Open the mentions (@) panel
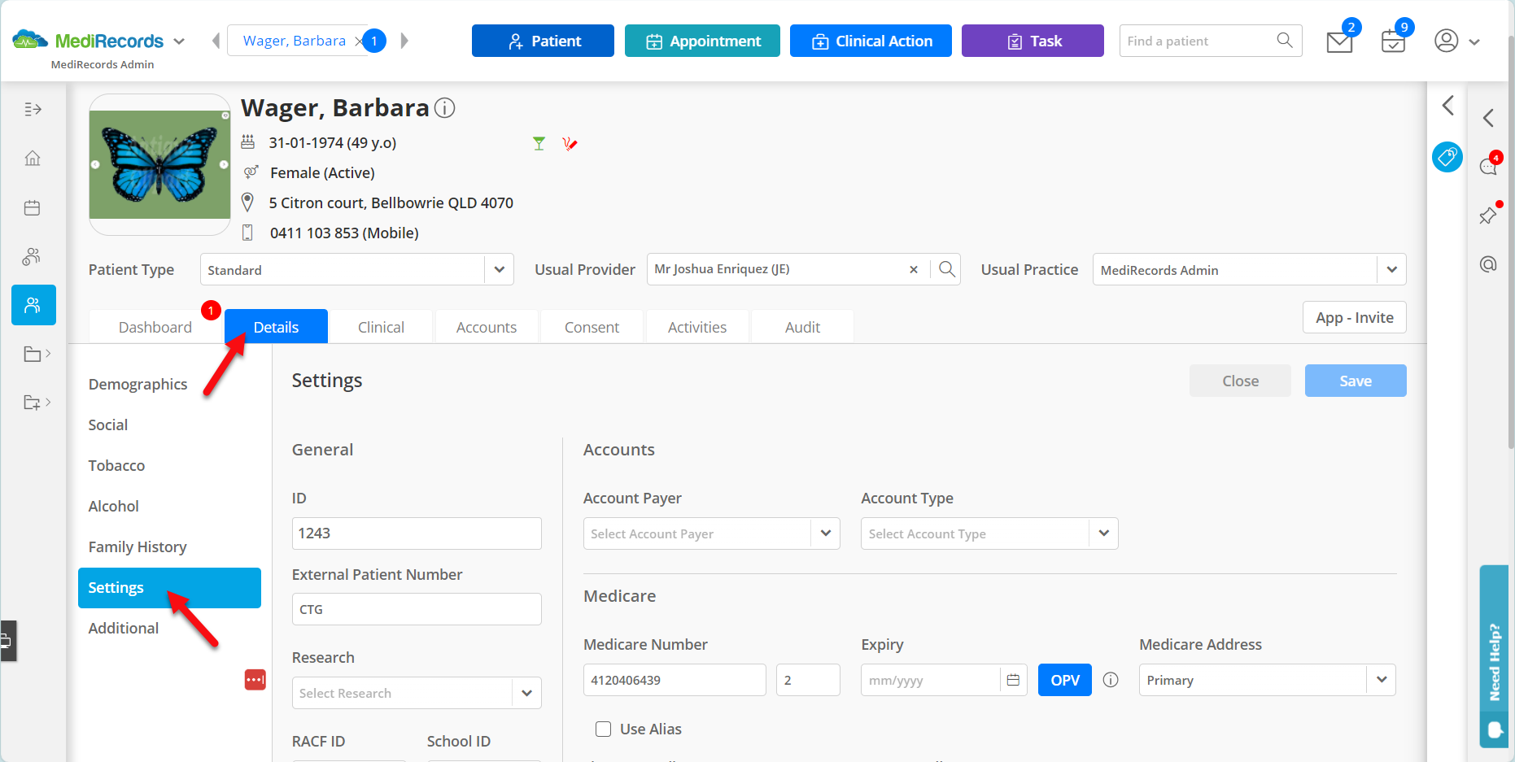This screenshot has width=1515, height=762. [x=1488, y=263]
